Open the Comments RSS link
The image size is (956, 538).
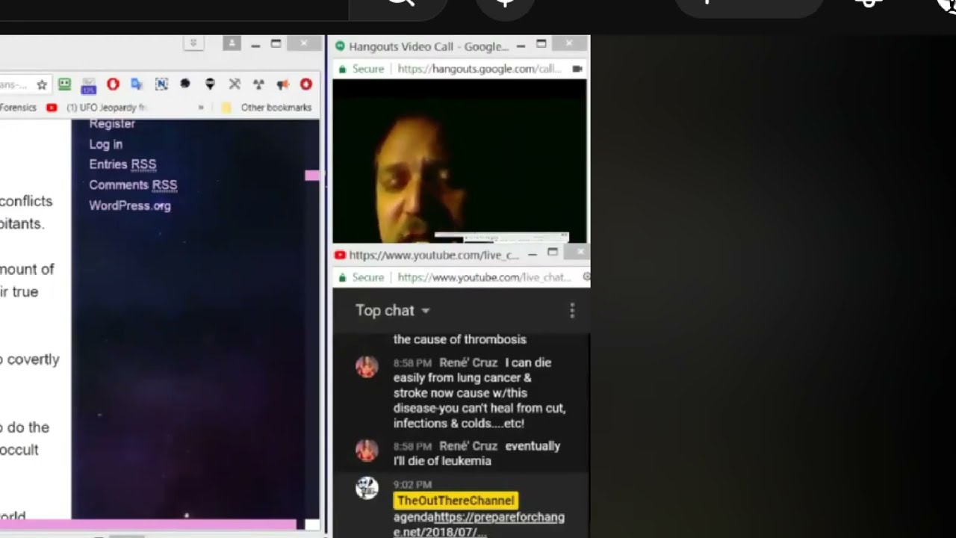(133, 185)
